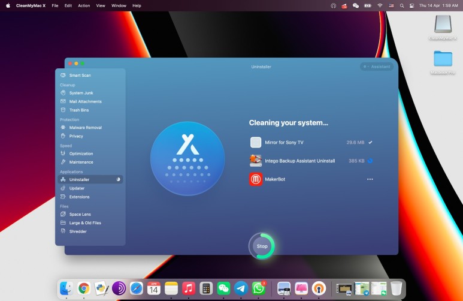Click the Intego uninstall progress spinner
463x301 pixels.
tap(370, 161)
